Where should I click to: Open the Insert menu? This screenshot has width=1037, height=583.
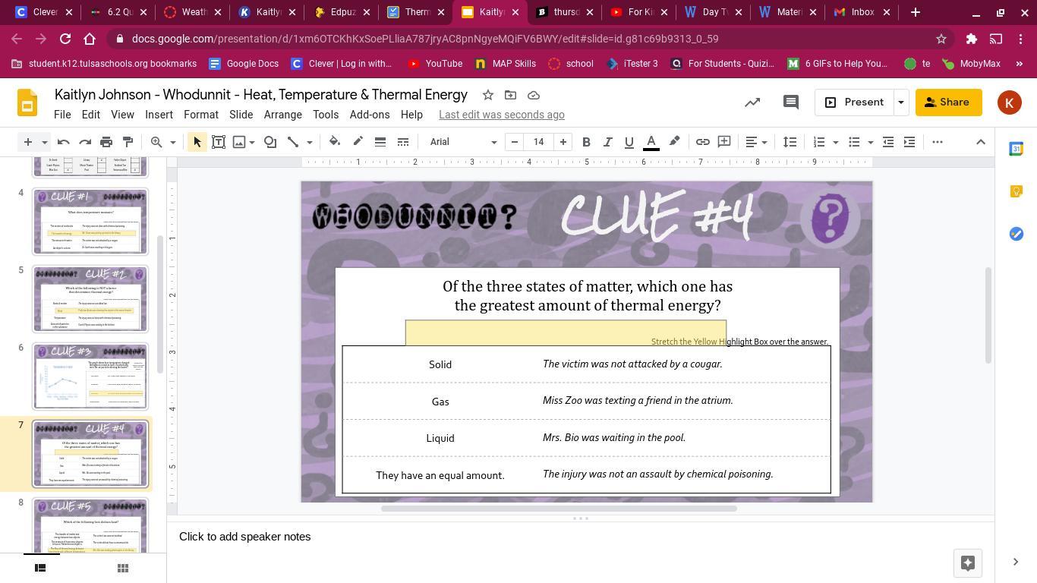(159, 115)
